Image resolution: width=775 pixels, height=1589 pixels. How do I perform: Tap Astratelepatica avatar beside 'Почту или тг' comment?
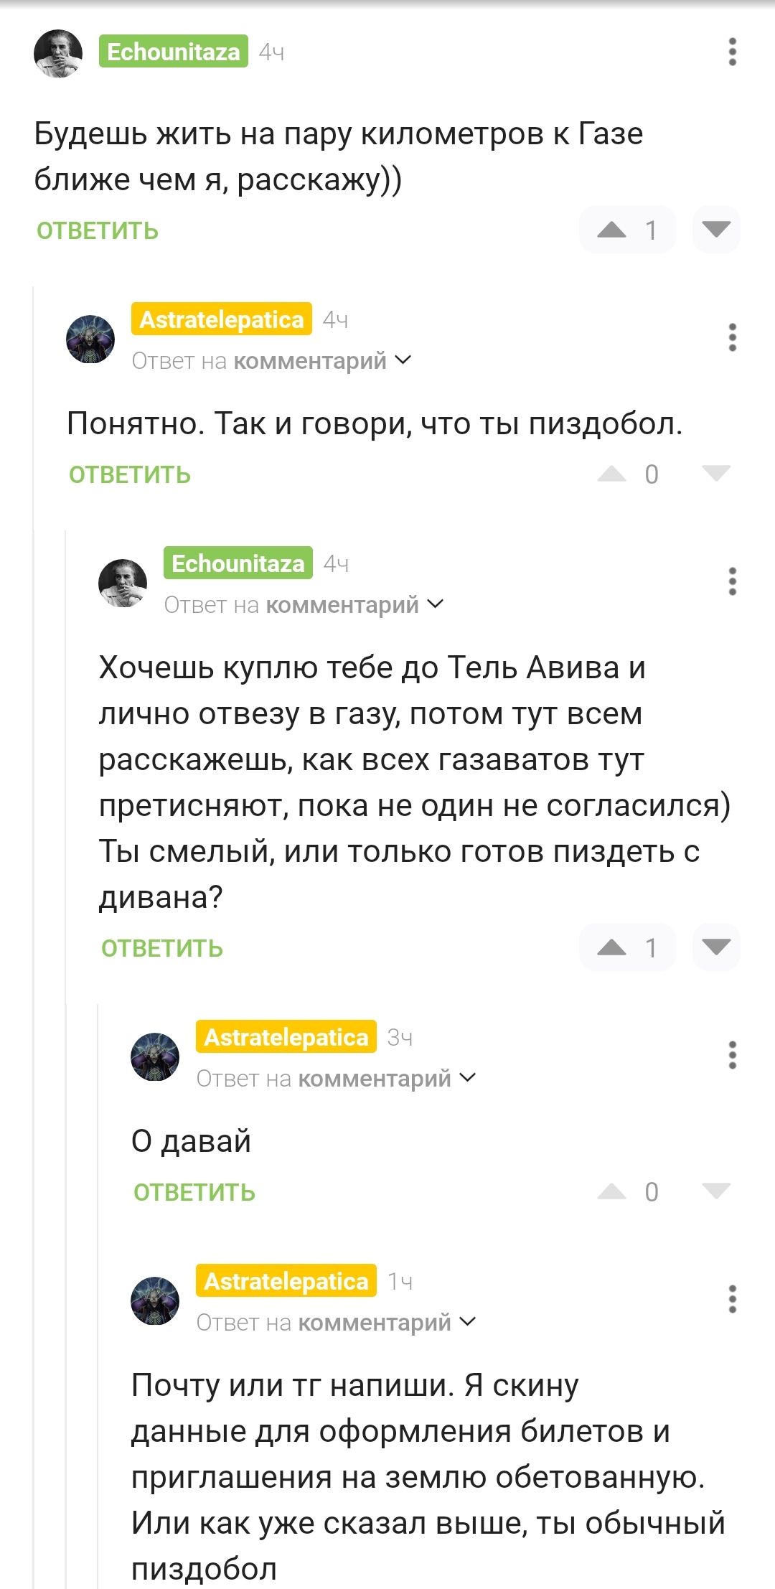(155, 1300)
